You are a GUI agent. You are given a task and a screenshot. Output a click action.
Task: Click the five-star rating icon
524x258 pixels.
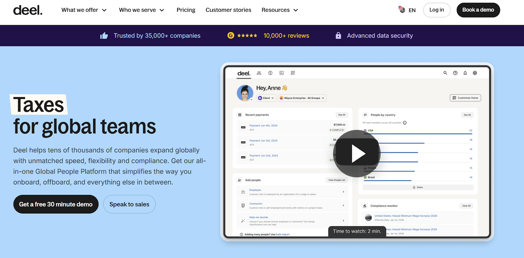247,36
